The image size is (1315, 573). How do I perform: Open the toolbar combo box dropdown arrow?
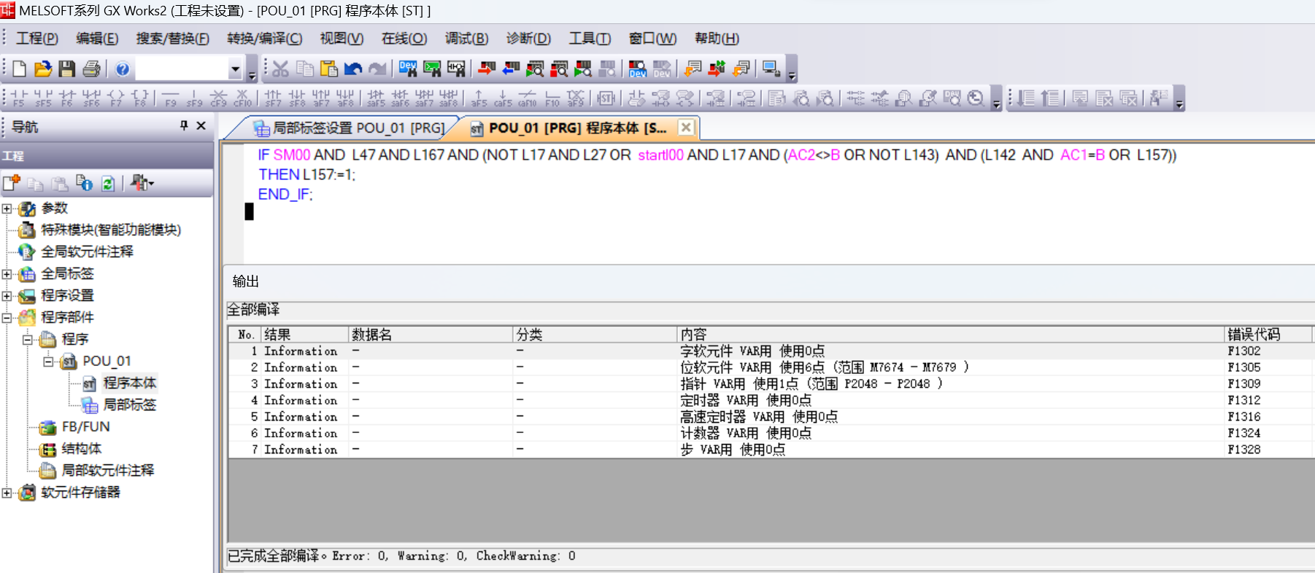point(235,70)
